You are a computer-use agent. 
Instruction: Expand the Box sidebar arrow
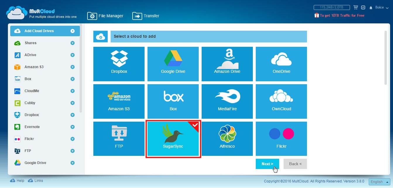click(73, 79)
